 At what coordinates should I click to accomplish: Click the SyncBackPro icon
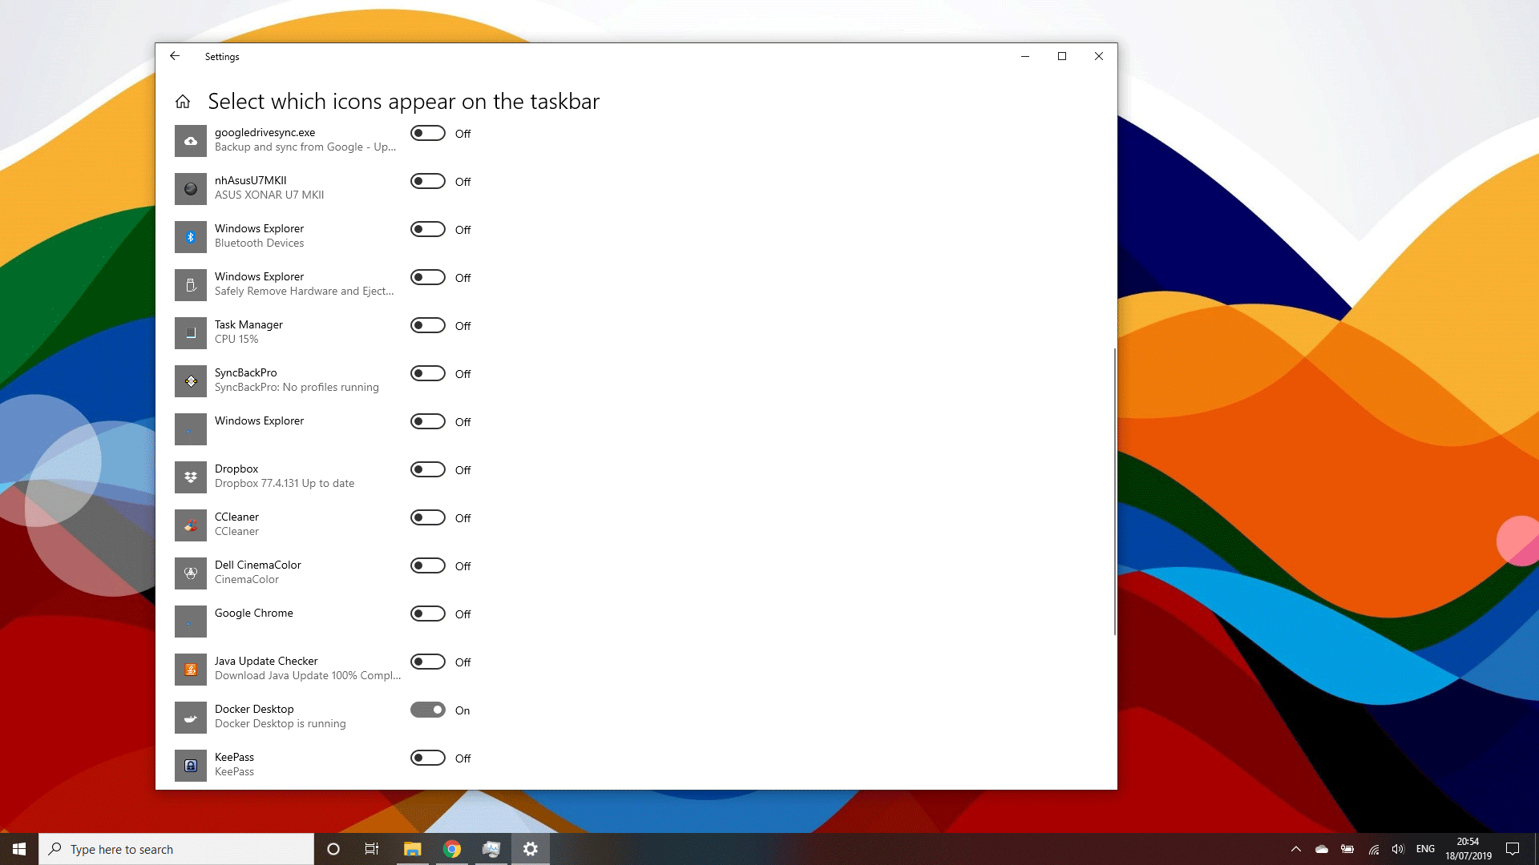click(190, 380)
